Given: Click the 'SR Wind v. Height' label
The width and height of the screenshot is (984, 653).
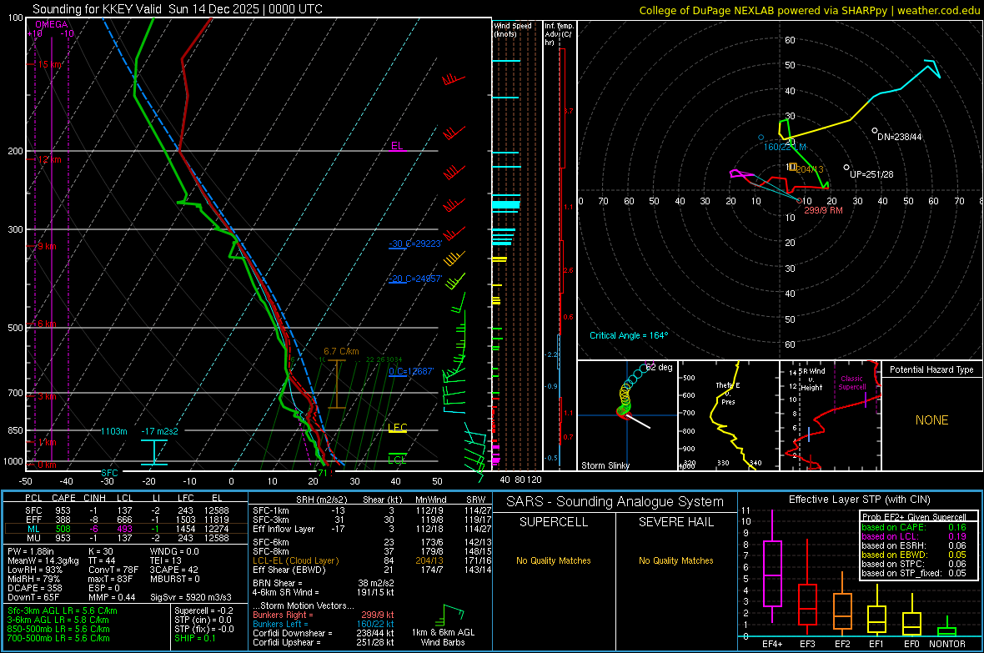Looking at the screenshot, I should coord(812,379).
